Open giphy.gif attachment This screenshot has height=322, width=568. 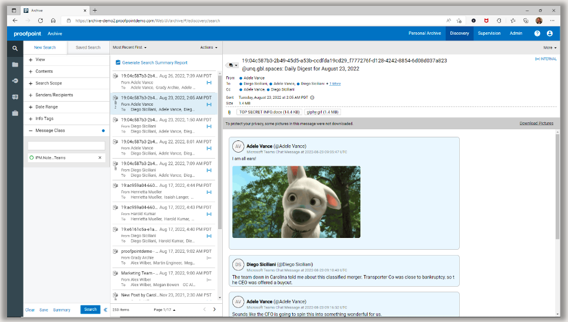pyautogui.click(x=322, y=112)
